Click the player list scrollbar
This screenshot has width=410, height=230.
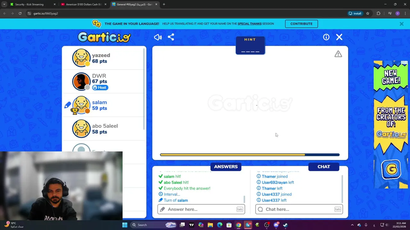click(x=144, y=89)
